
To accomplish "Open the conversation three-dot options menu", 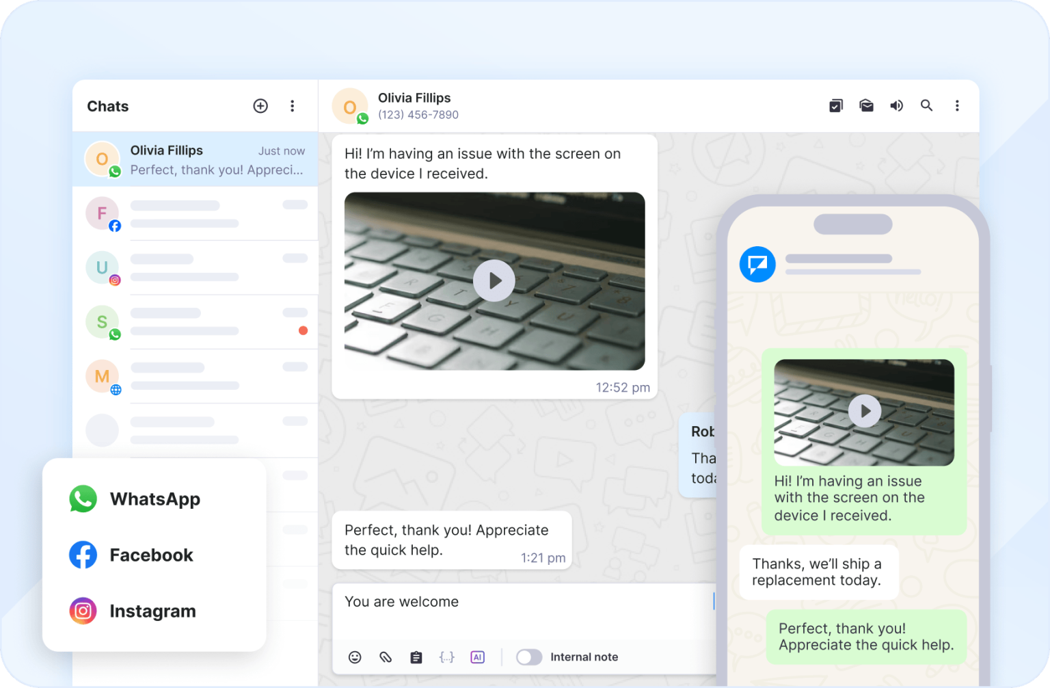I will coord(957,105).
